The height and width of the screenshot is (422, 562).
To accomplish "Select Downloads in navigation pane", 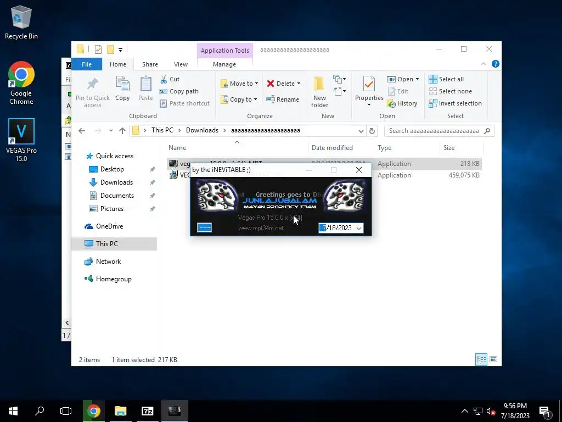I will click(116, 182).
